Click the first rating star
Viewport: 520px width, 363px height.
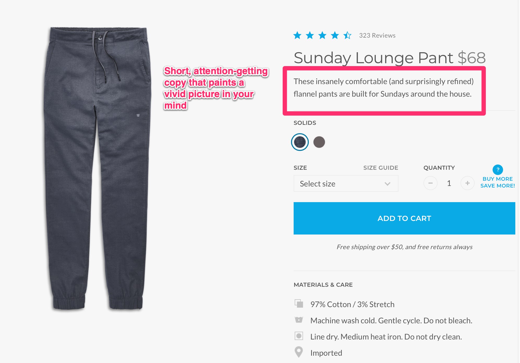click(297, 35)
